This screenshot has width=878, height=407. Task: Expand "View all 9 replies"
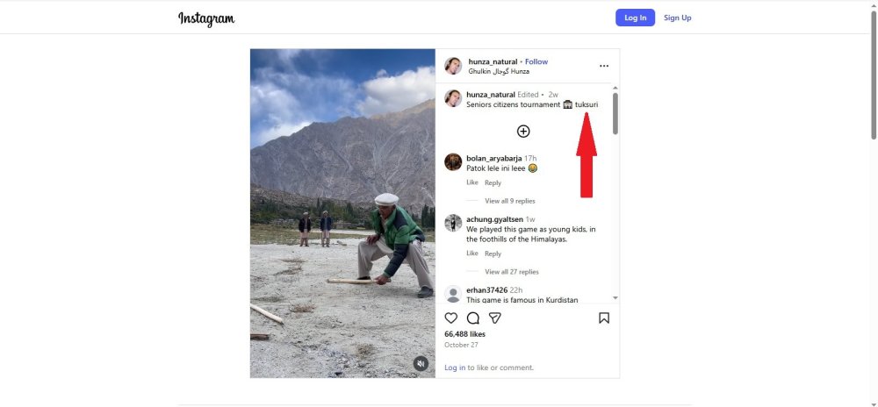pos(509,201)
